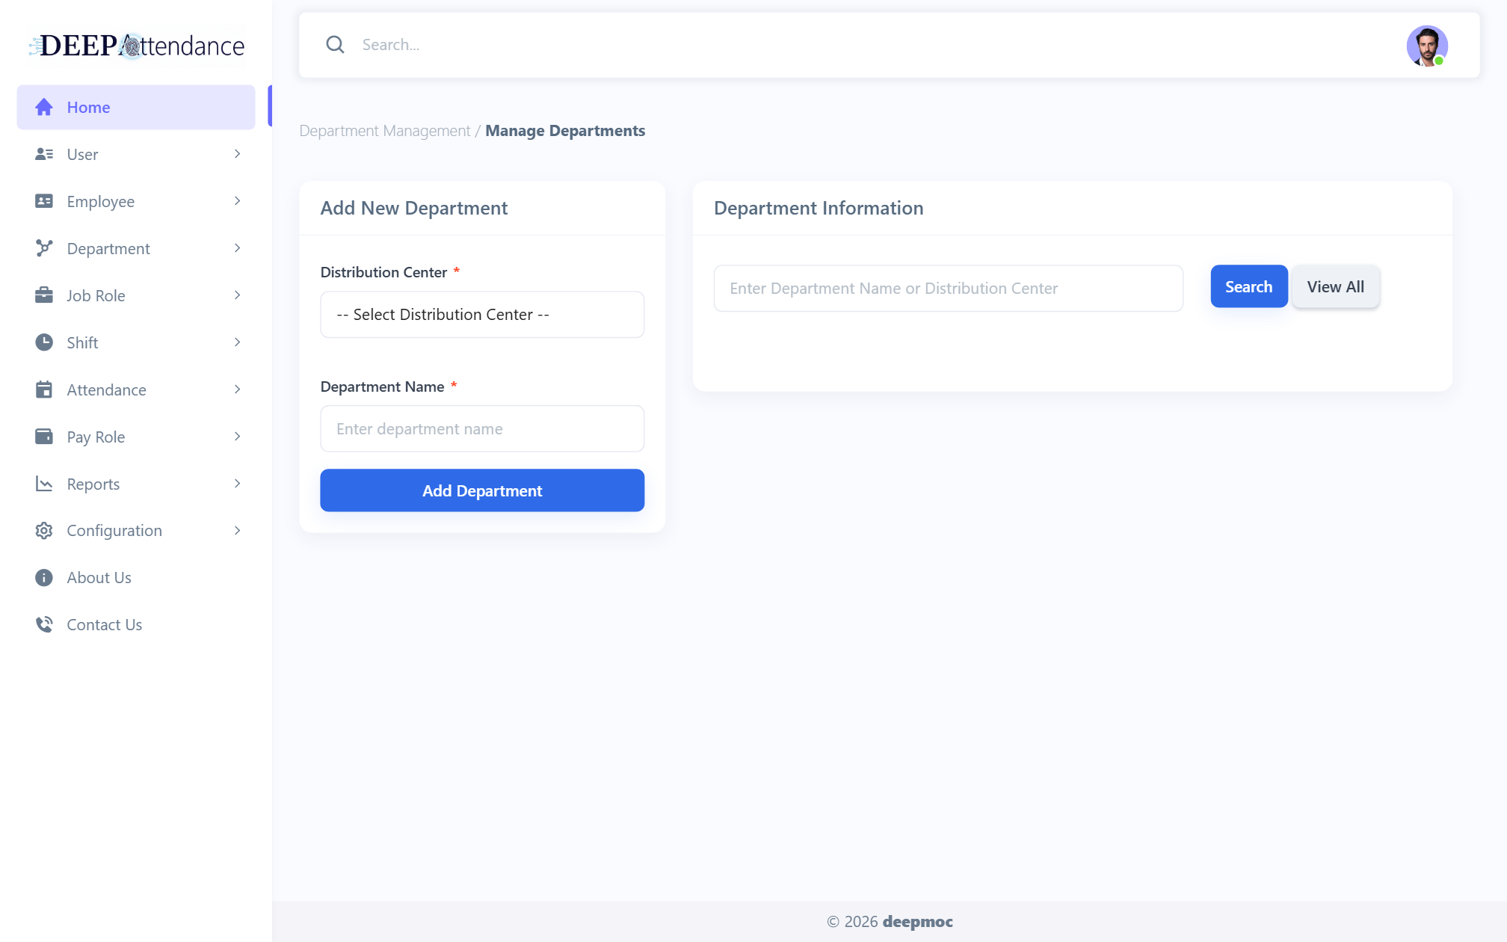
Task: Click the DEEP Attendance logo
Action: 137,46
